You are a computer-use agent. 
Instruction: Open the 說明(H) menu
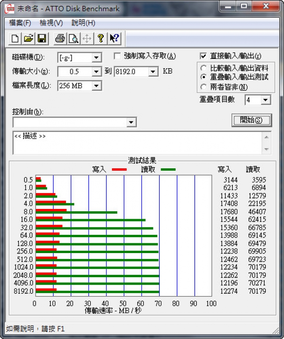pos(83,23)
